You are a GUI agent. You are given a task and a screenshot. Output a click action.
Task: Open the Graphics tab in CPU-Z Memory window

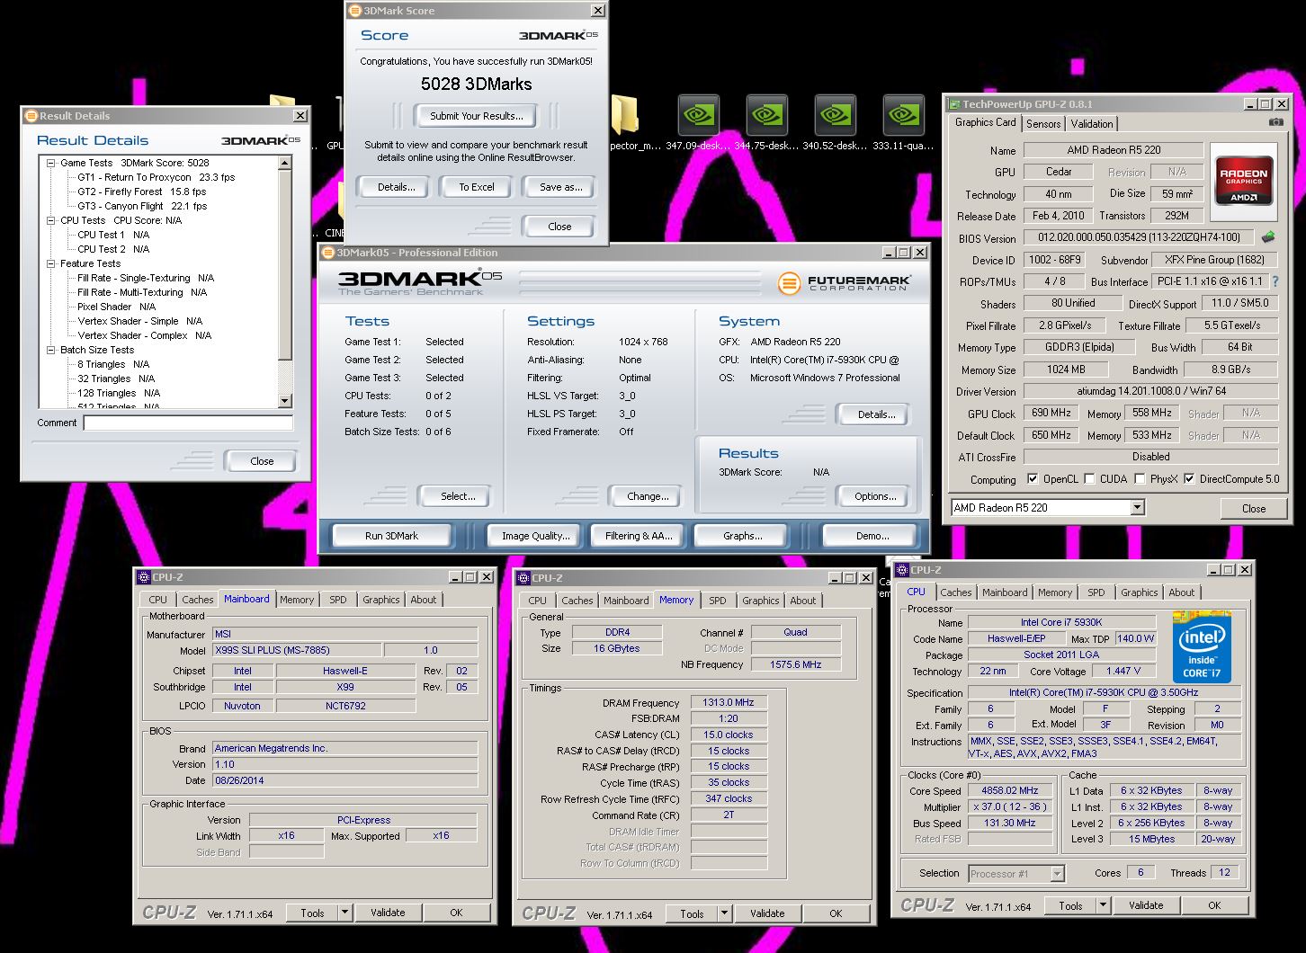(760, 601)
